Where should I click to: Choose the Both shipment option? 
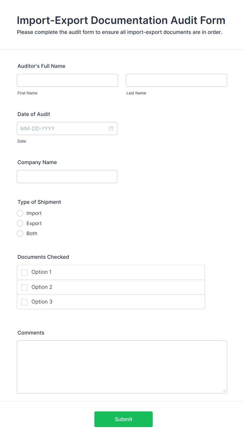click(x=20, y=234)
